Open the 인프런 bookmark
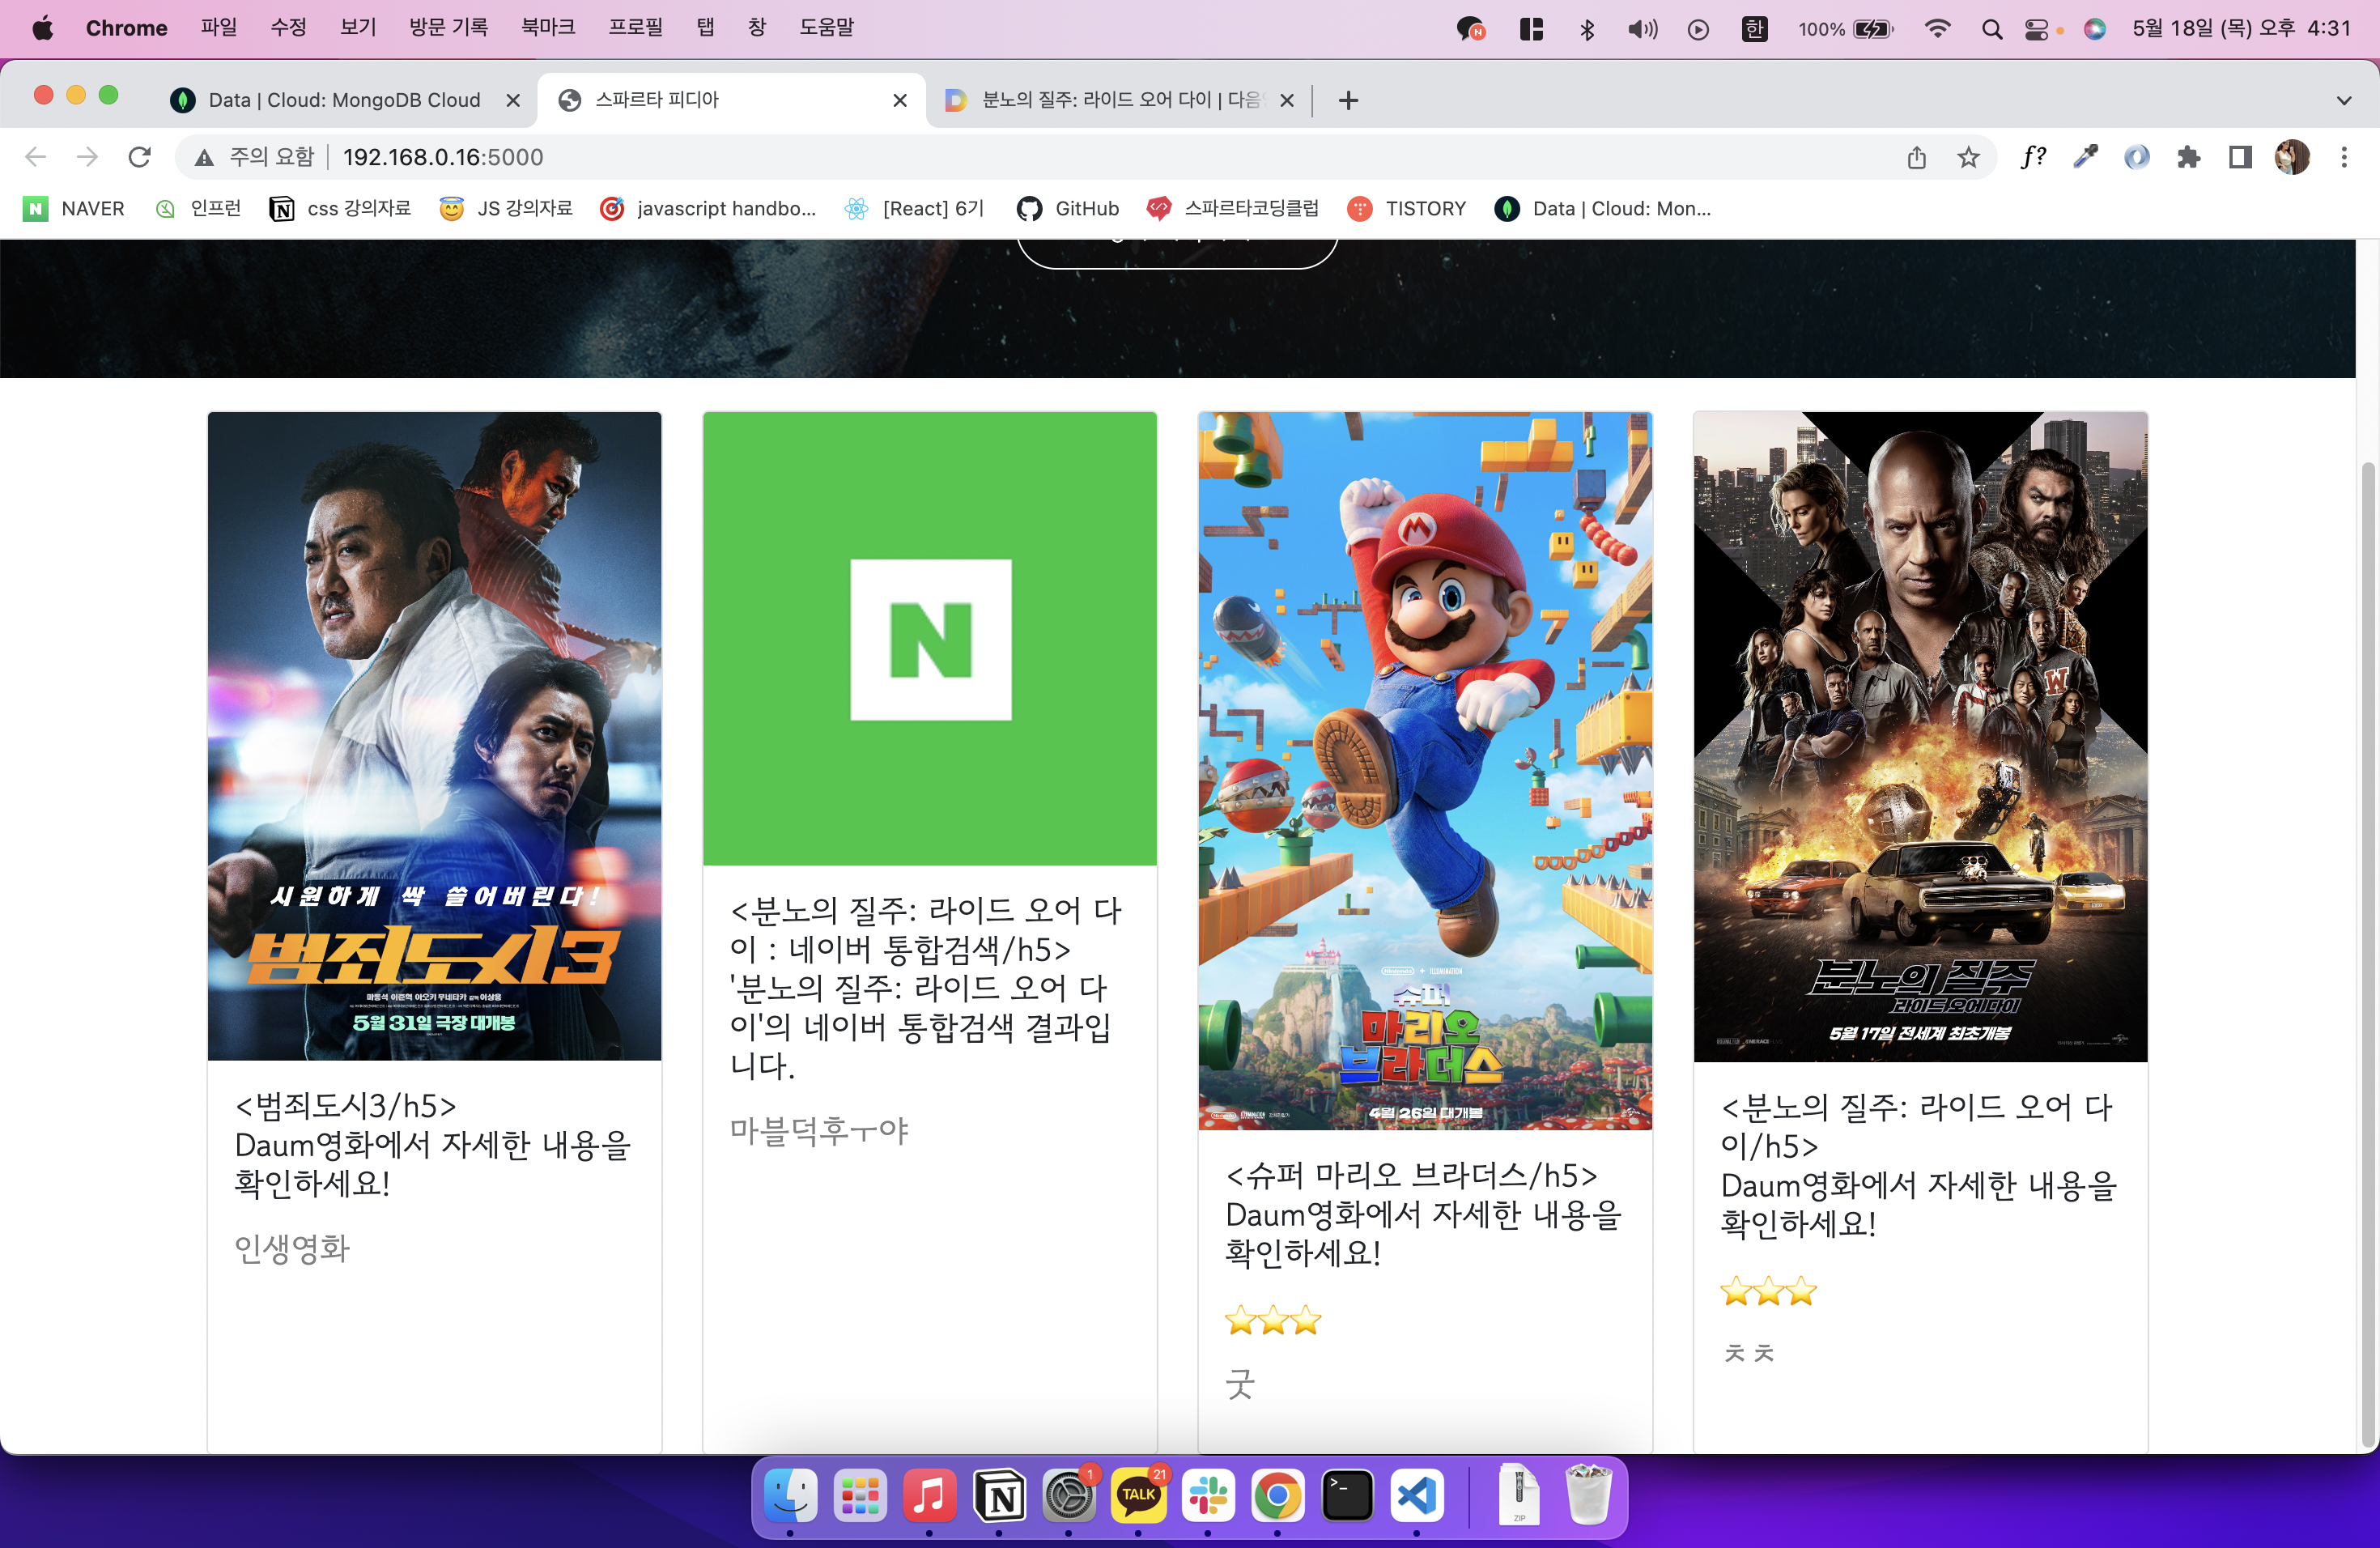Screen dimensions: 2380x1548 click(x=198, y=209)
